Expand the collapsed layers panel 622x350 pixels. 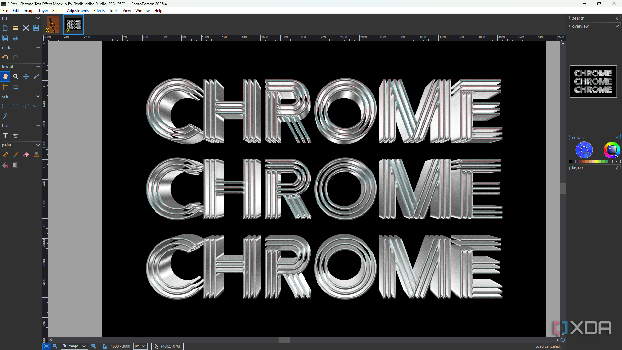(617, 168)
